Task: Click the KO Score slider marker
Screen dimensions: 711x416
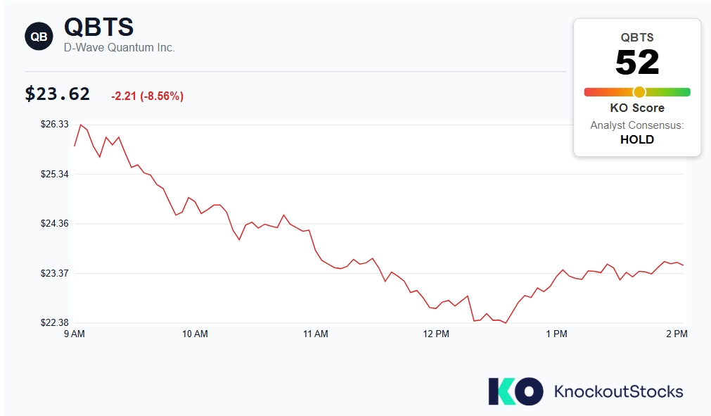Action: [x=639, y=92]
